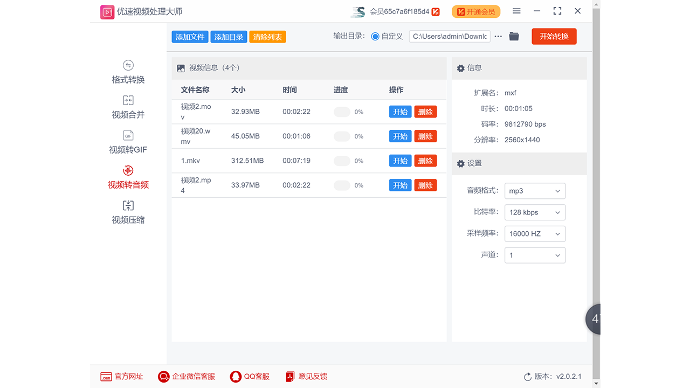Open the 音频格式 mp3 dropdown

(x=535, y=191)
